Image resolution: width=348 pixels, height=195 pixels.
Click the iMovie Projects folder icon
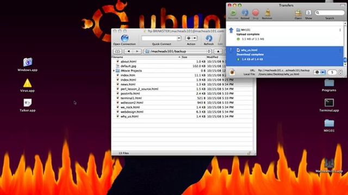(x=117, y=71)
